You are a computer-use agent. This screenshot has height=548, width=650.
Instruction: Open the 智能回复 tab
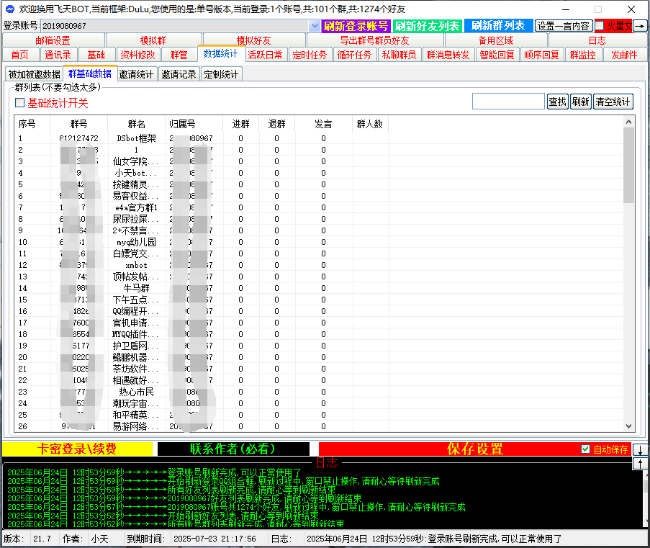click(x=497, y=55)
